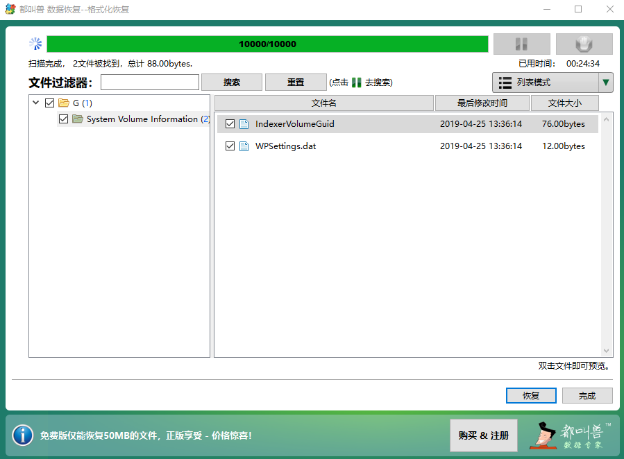Select the IndexerVolumeGuid file name
The width and height of the screenshot is (624, 459).
click(295, 124)
